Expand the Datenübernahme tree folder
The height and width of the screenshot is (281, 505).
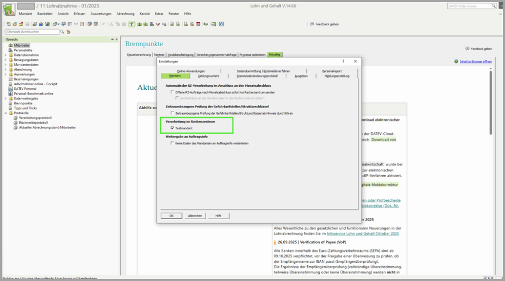[6, 55]
